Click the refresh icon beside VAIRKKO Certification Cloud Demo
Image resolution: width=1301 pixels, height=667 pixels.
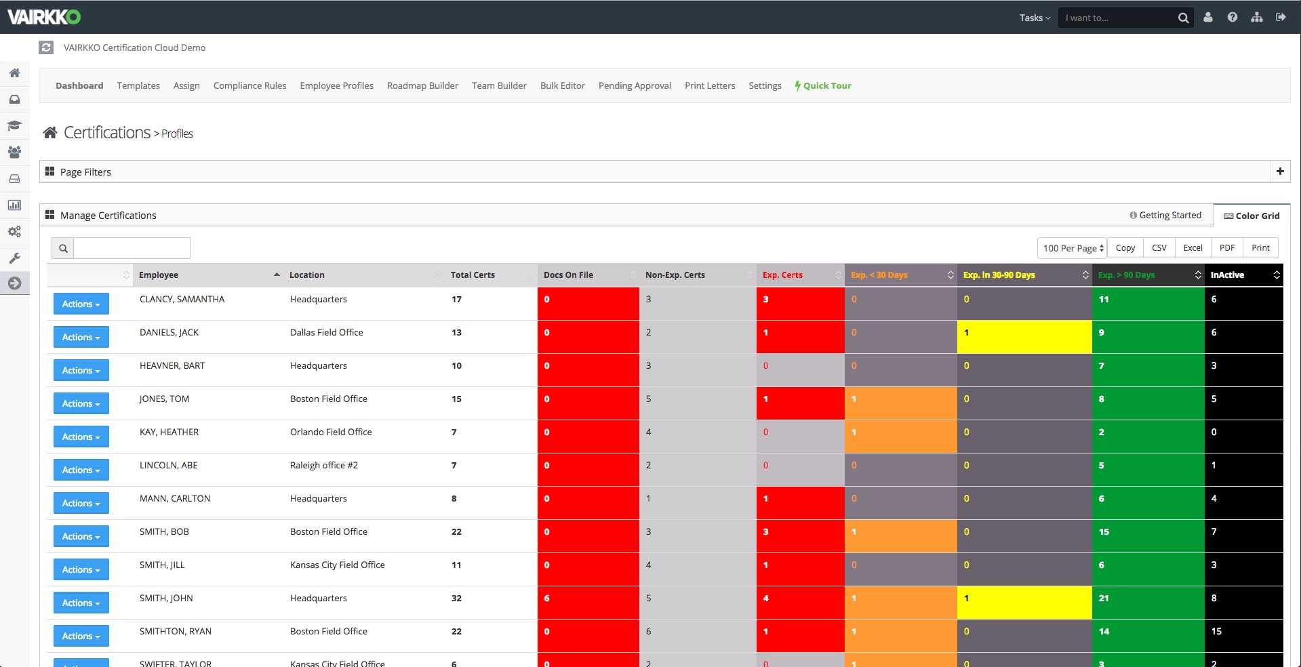pos(46,47)
